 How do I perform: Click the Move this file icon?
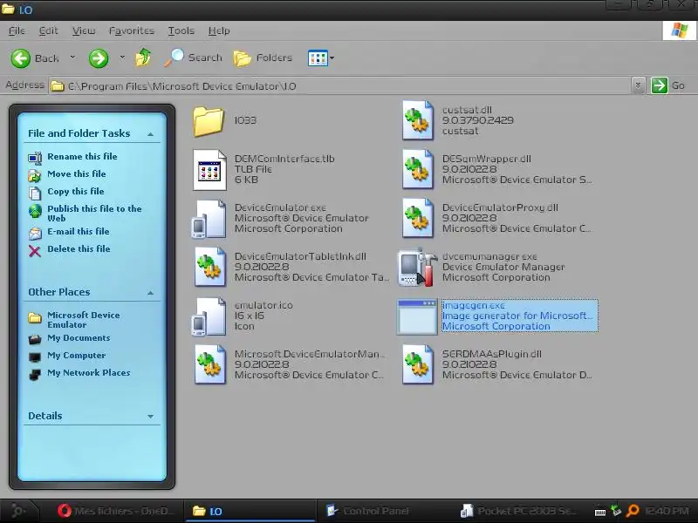[x=35, y=175]
